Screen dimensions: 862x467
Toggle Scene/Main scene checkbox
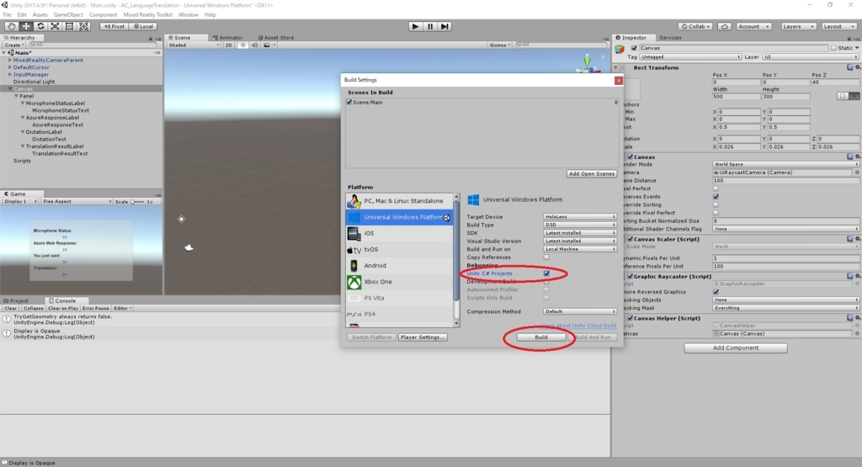(x=349, y=102)
